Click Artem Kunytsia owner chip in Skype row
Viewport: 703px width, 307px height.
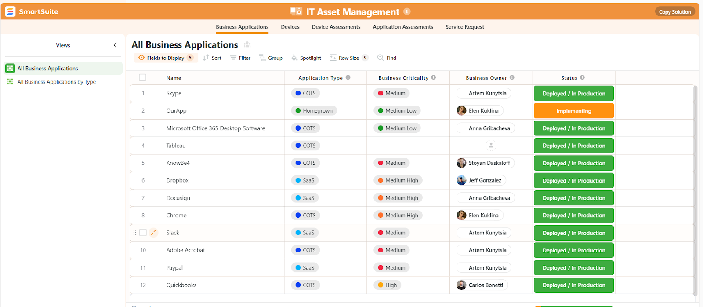click(484, 93)
